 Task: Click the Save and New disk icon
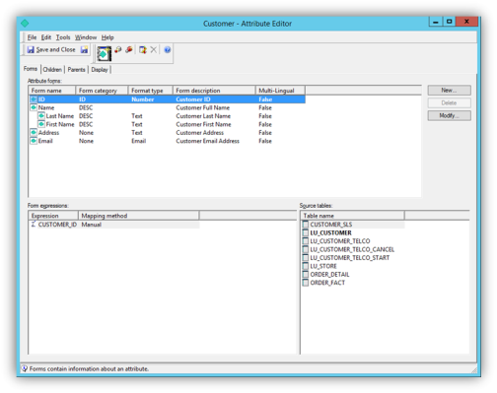[x=84, y=49]
